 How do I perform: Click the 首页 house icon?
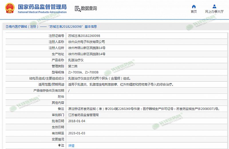click(x=194, y=7)
